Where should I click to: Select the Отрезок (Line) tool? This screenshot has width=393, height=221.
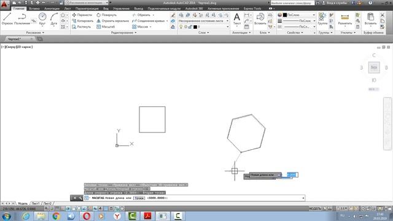coord(7,19)
